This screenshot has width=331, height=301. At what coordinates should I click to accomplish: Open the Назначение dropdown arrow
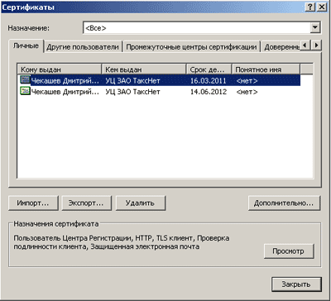(314, 28)
